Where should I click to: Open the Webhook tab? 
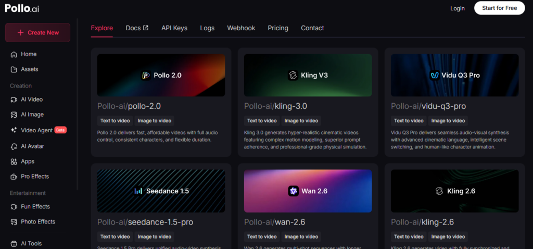point(241,28)
